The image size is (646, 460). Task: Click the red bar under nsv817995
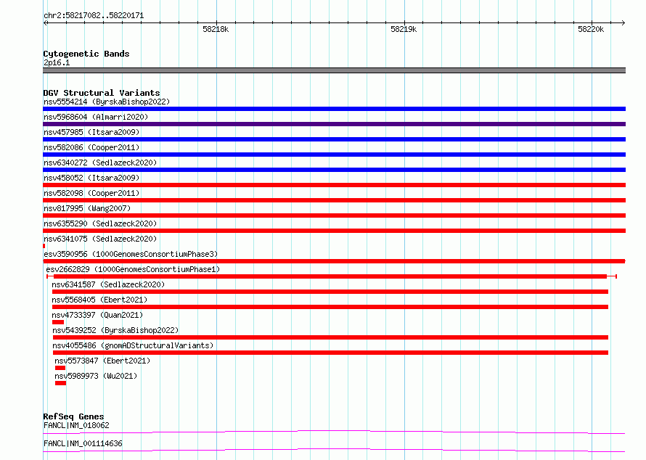(x=334, y=215)
